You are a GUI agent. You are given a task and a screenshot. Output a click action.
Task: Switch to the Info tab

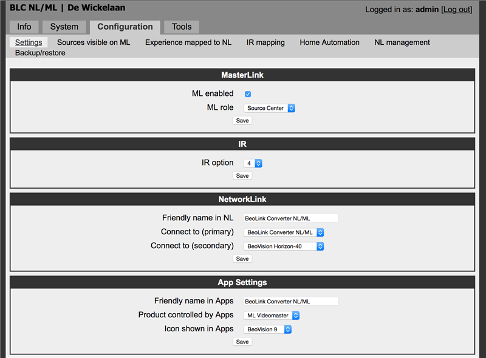coord(24,27)
